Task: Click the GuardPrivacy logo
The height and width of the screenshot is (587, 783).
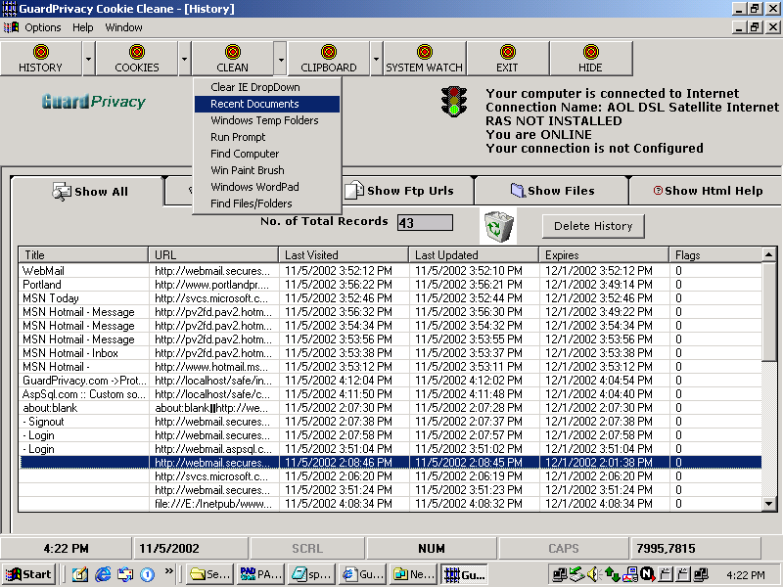Action: click(93, 102)
